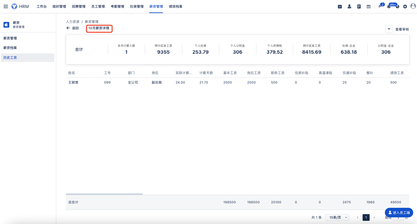Screen dimensions: 417x224
Task: Switch to 考勤管理 tab
Action: (x=117, y=6)
